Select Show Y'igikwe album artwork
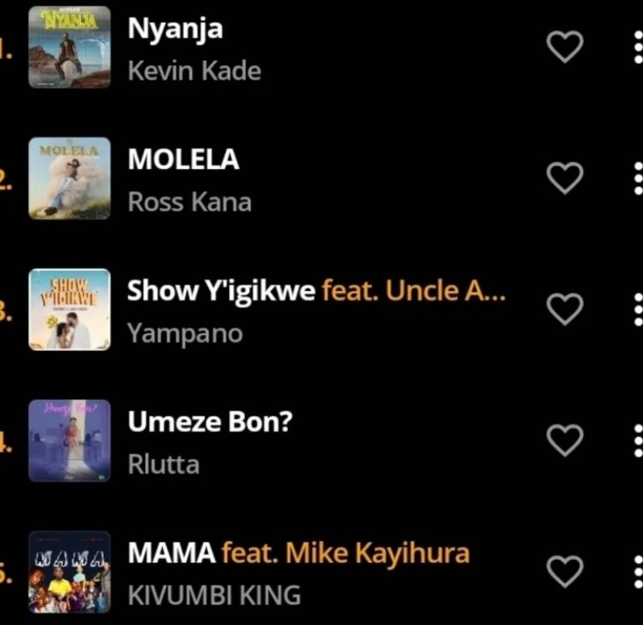Image resolution: width=643 pixels, height=625 pixels. click(69, 309)
